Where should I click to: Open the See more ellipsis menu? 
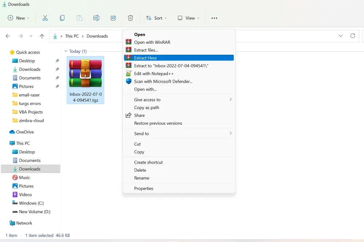coord(214,18)
